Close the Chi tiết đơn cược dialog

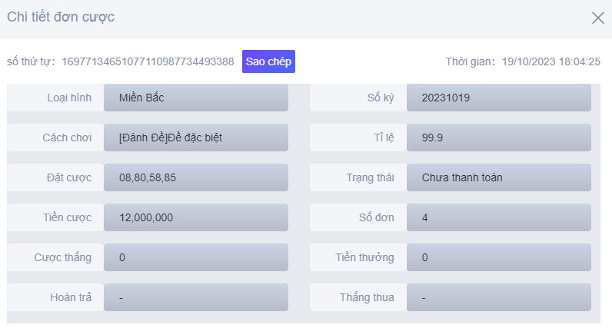(597, 18)
